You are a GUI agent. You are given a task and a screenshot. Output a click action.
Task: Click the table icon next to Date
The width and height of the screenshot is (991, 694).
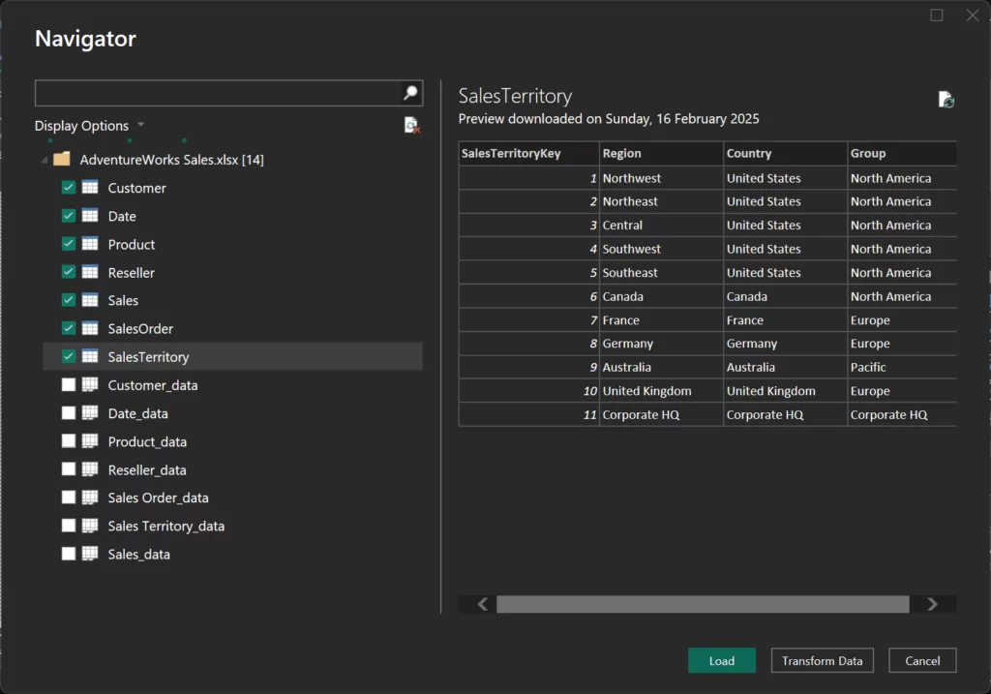click(x=90, y=216)
